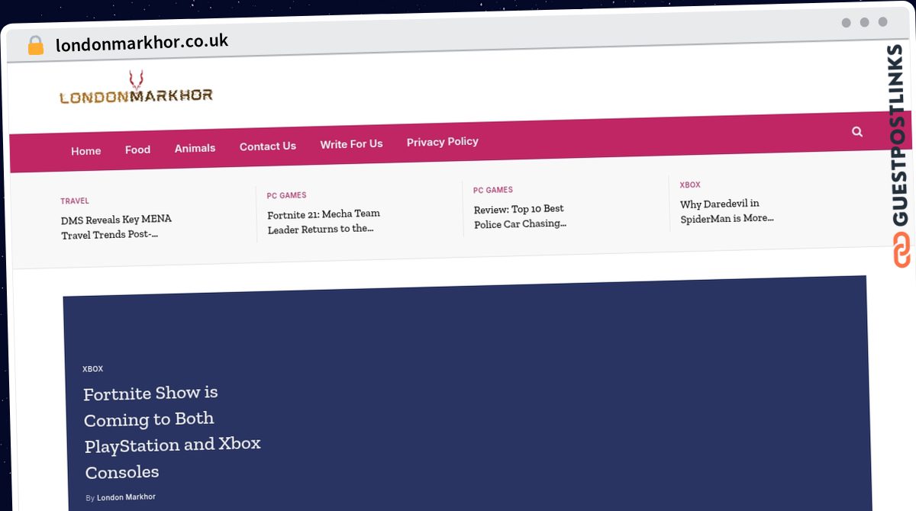
Task: Open the Fortnite Show featured headline
Action: [173, 432]
